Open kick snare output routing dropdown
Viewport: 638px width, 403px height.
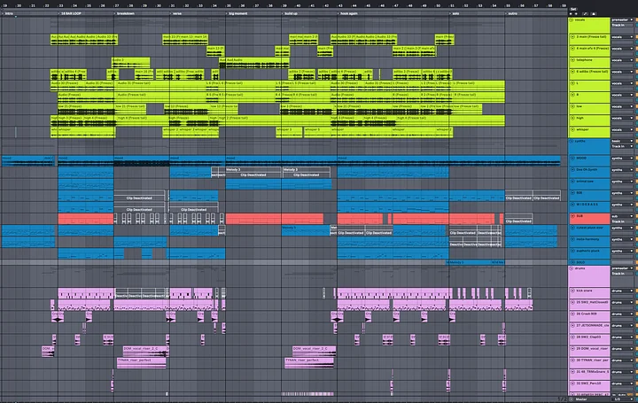point(622,291)
